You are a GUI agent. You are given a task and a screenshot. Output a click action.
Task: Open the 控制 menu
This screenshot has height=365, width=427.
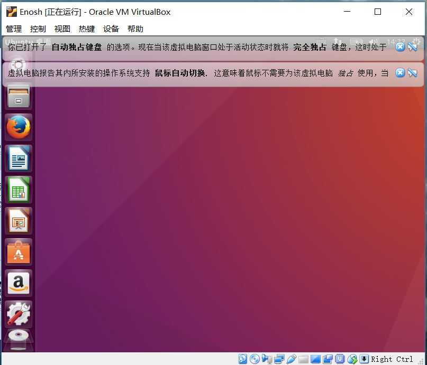coord(38,29)
